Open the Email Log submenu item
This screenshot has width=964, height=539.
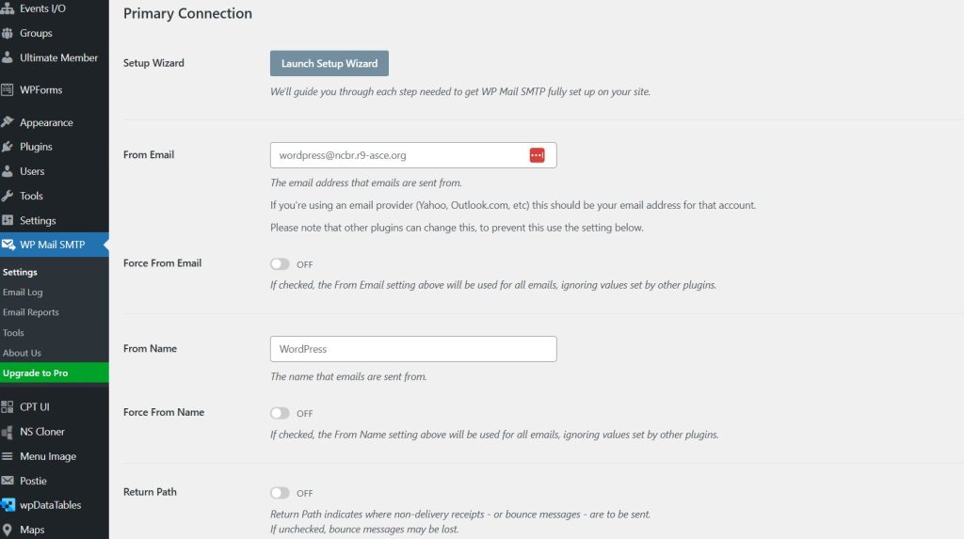click(23, 293)
